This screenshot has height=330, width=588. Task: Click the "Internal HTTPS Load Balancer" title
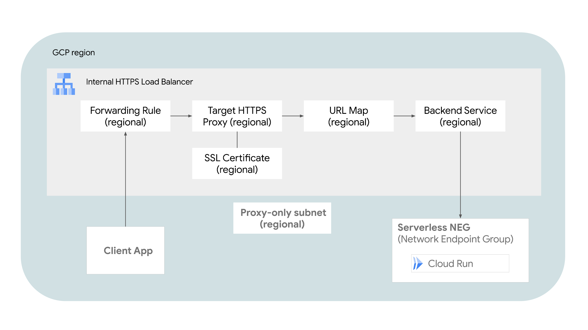click(139, 82)
